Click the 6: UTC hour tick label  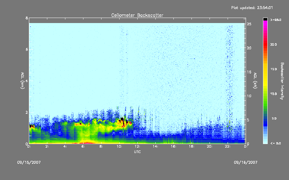click(x=83, y=147)
